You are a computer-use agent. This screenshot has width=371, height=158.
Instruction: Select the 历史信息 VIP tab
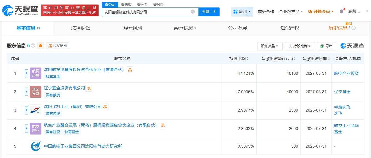click(338, 28)
